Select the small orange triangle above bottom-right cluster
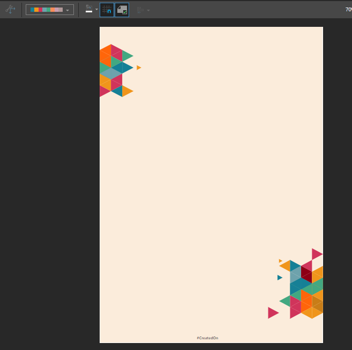 click(x=280, y=261)
